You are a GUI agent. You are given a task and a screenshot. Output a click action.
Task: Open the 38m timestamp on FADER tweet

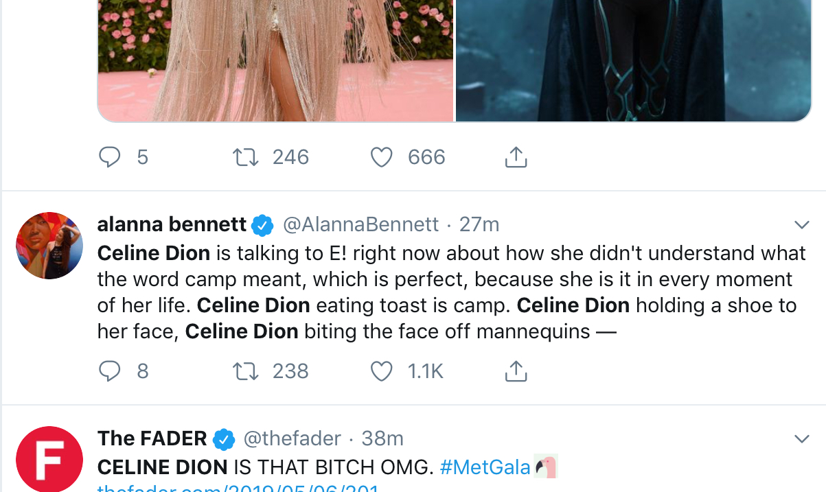coord(382,438)
